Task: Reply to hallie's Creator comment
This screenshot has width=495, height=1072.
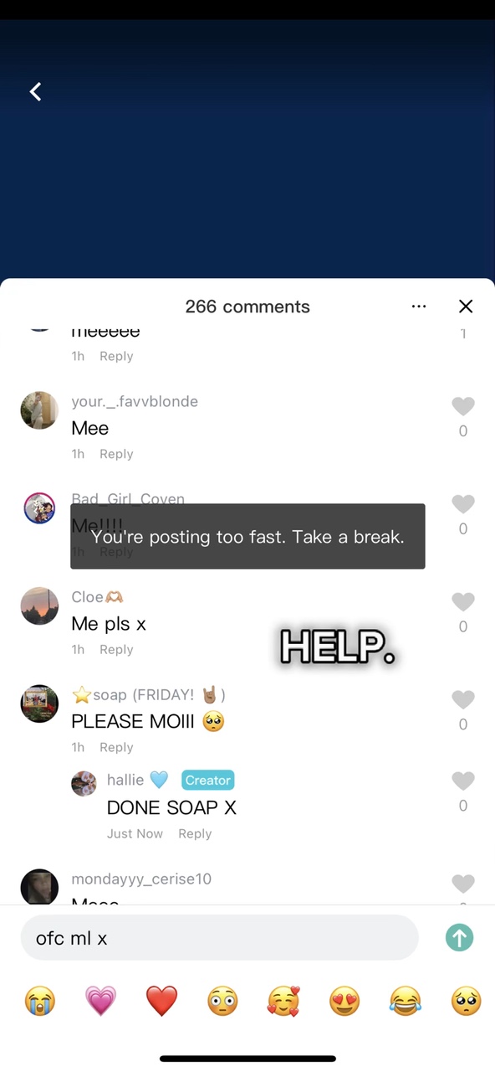Action: [x=195, y=833]
